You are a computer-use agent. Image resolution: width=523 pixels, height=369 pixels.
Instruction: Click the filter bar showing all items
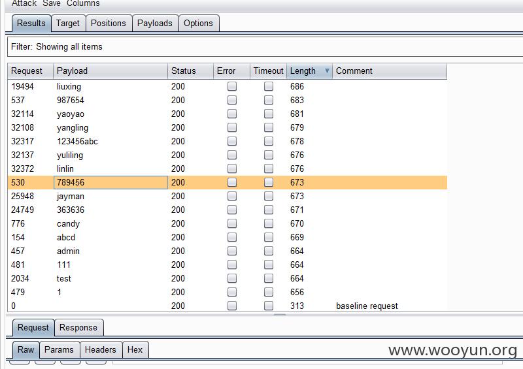(x=265, y=46)
